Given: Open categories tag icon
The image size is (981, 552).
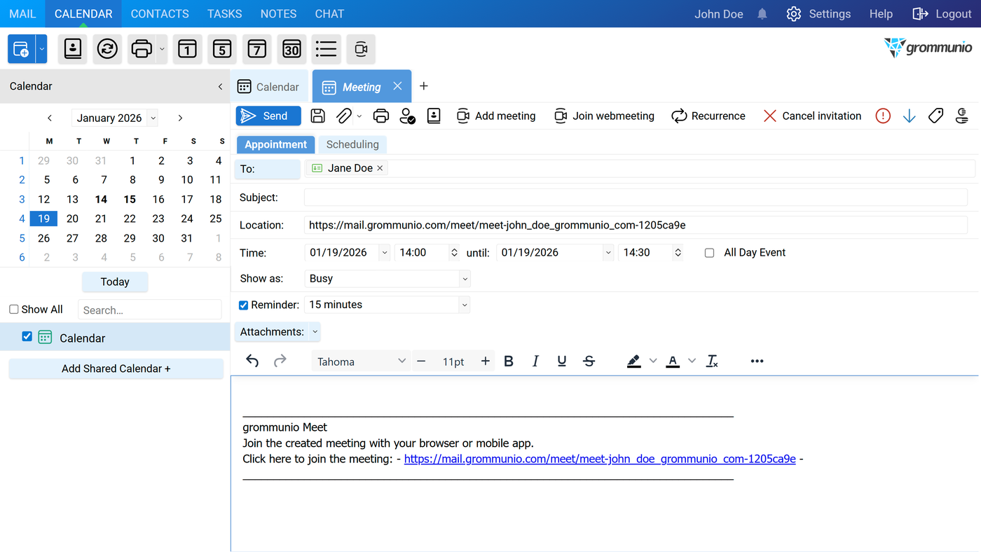Looking at the screenshot, I should pos(935,116).
